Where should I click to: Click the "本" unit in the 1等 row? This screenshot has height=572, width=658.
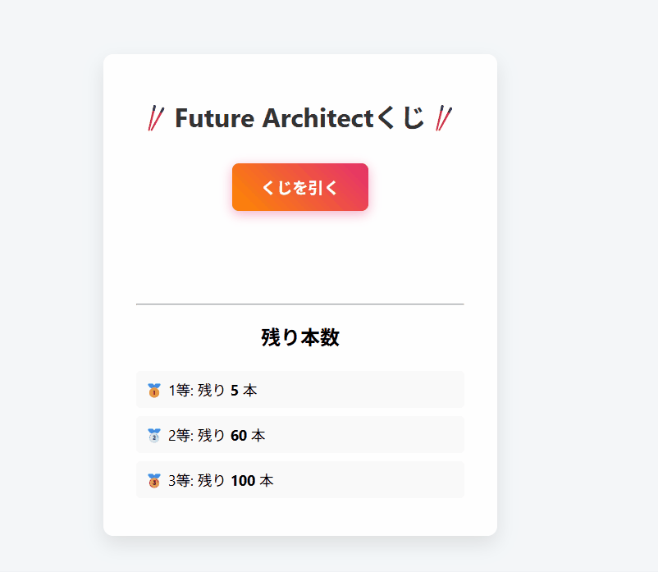pos(250,391)
